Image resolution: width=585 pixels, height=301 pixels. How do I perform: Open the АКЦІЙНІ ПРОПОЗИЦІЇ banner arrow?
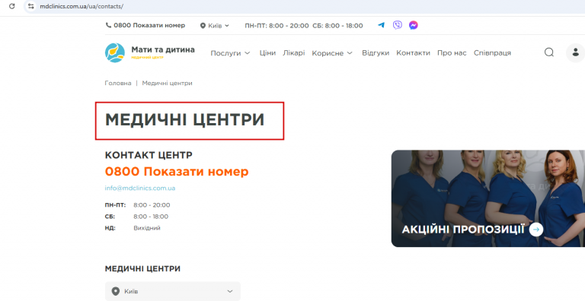(535, 230)
